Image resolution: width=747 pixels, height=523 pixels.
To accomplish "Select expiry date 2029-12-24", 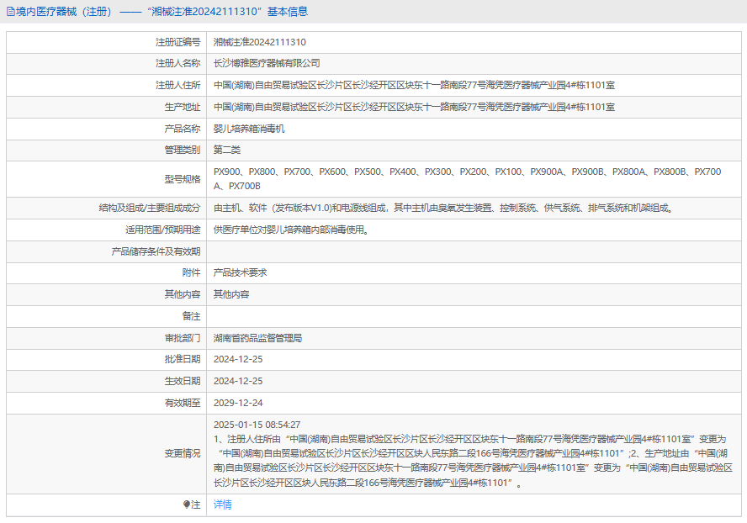I will click(x=238, y=403).
